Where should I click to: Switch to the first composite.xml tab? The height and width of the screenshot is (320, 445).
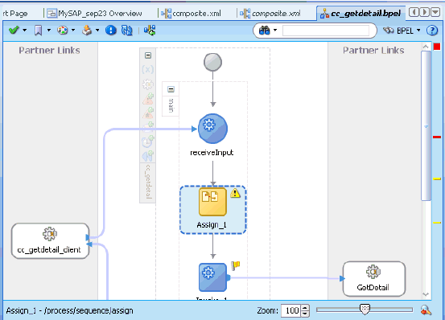pos(191,14)
